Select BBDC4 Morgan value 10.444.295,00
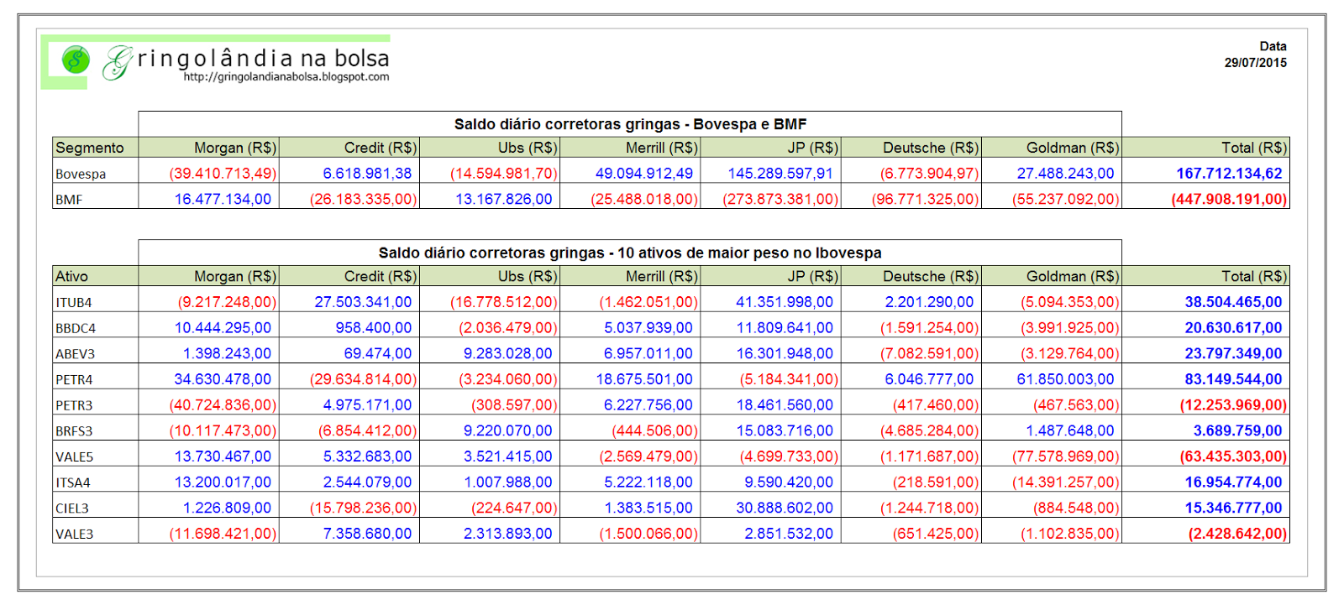 [223, 328]
